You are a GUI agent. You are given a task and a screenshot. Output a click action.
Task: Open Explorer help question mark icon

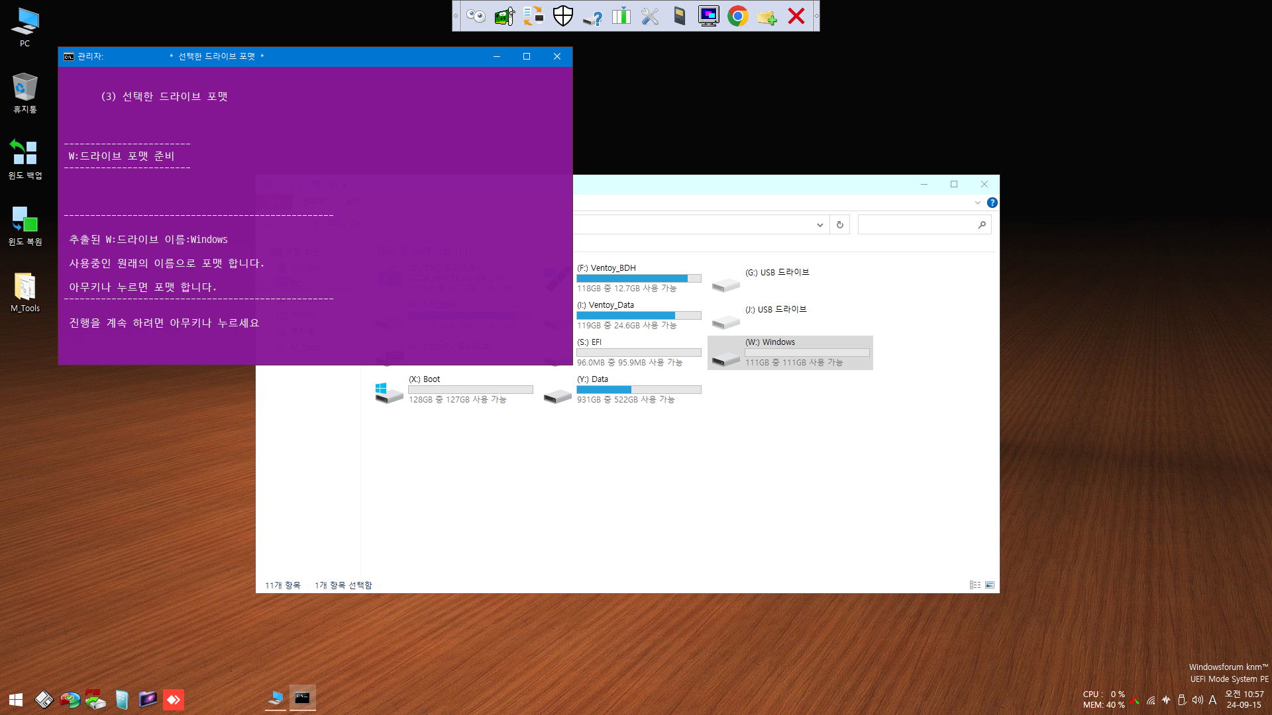tap(992, 203)
